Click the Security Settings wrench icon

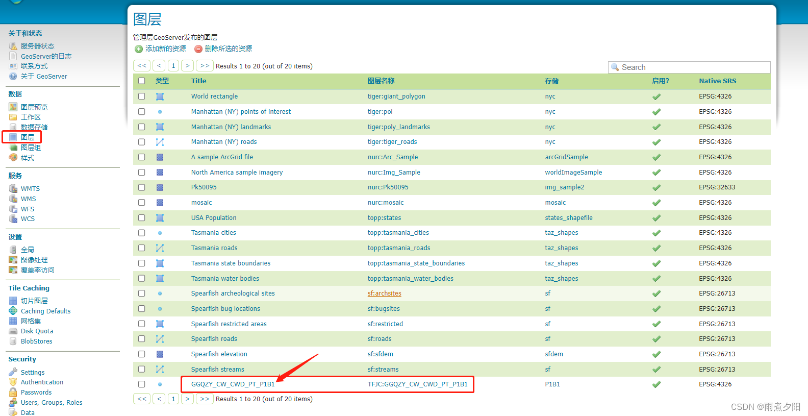click(13, 372)
